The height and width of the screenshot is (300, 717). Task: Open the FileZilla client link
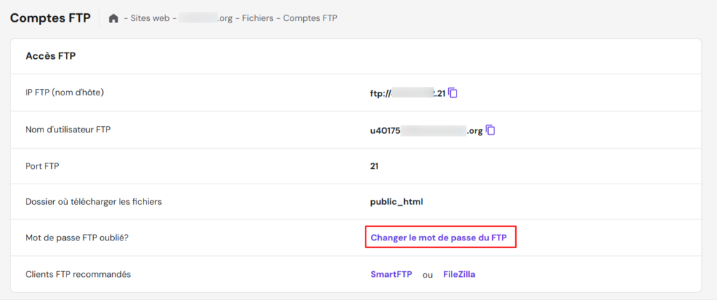pyautogui.click(x=459, y=274)
